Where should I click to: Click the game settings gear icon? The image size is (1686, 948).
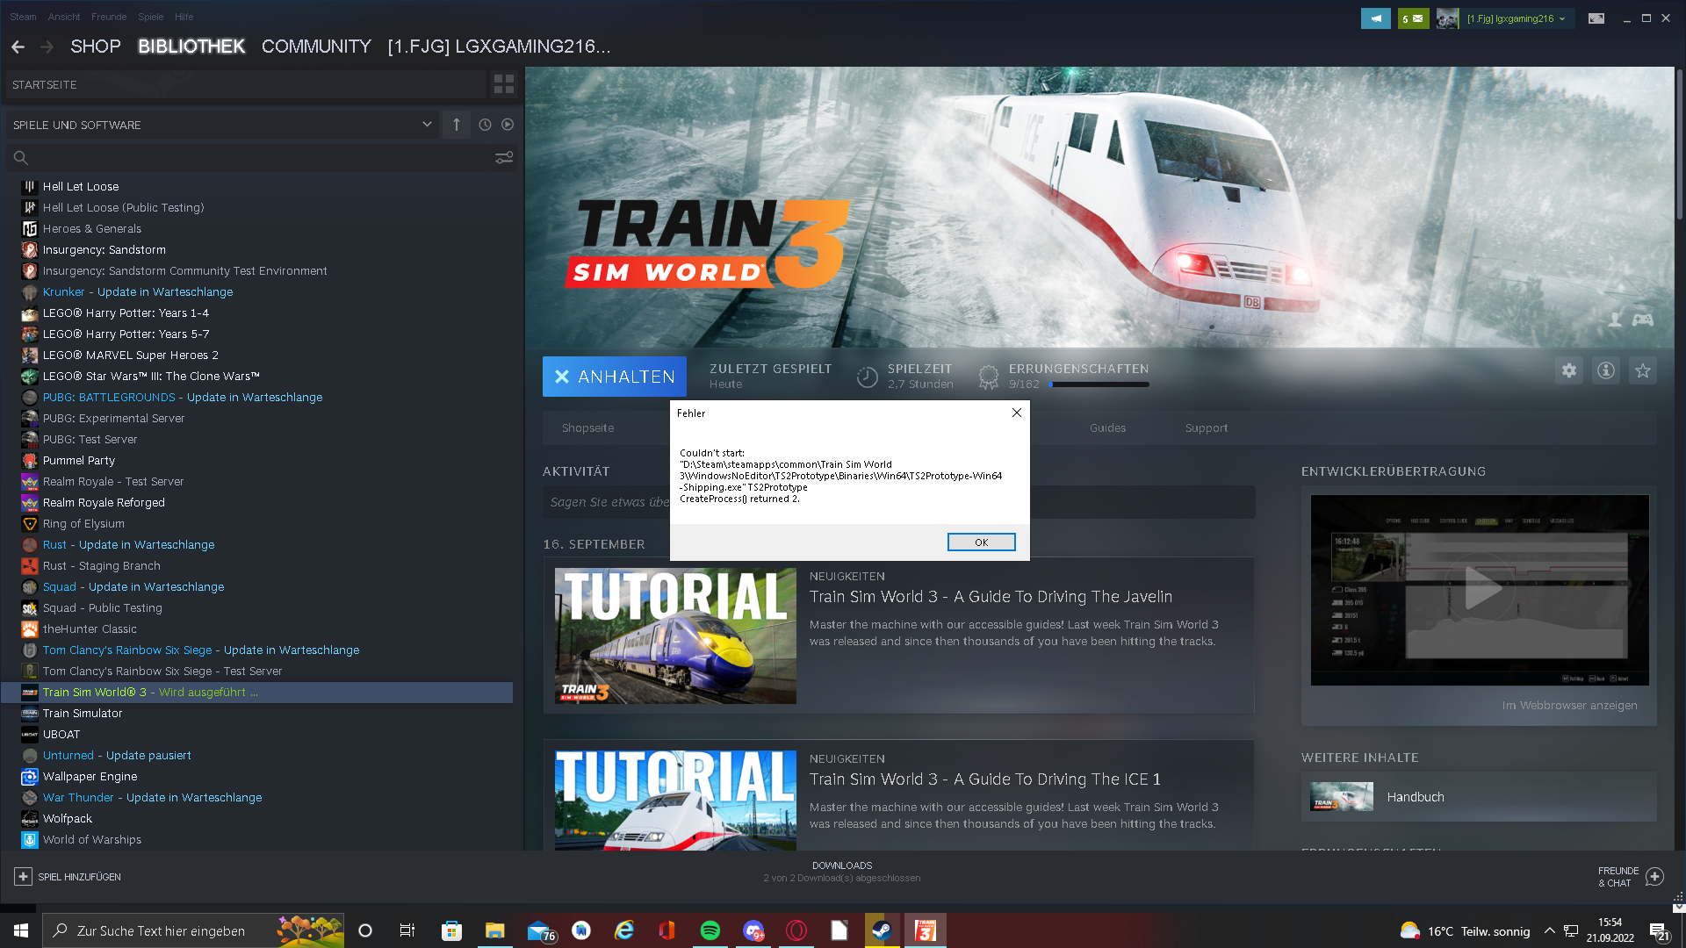point(1568,371)
